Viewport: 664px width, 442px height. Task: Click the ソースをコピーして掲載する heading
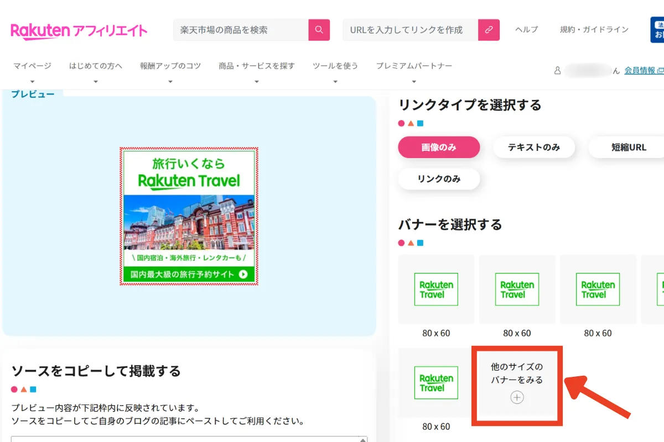click(96, 371)
